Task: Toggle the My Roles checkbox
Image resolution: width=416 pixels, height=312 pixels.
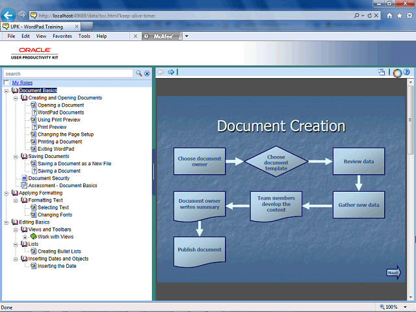Action: coord(6,83)
